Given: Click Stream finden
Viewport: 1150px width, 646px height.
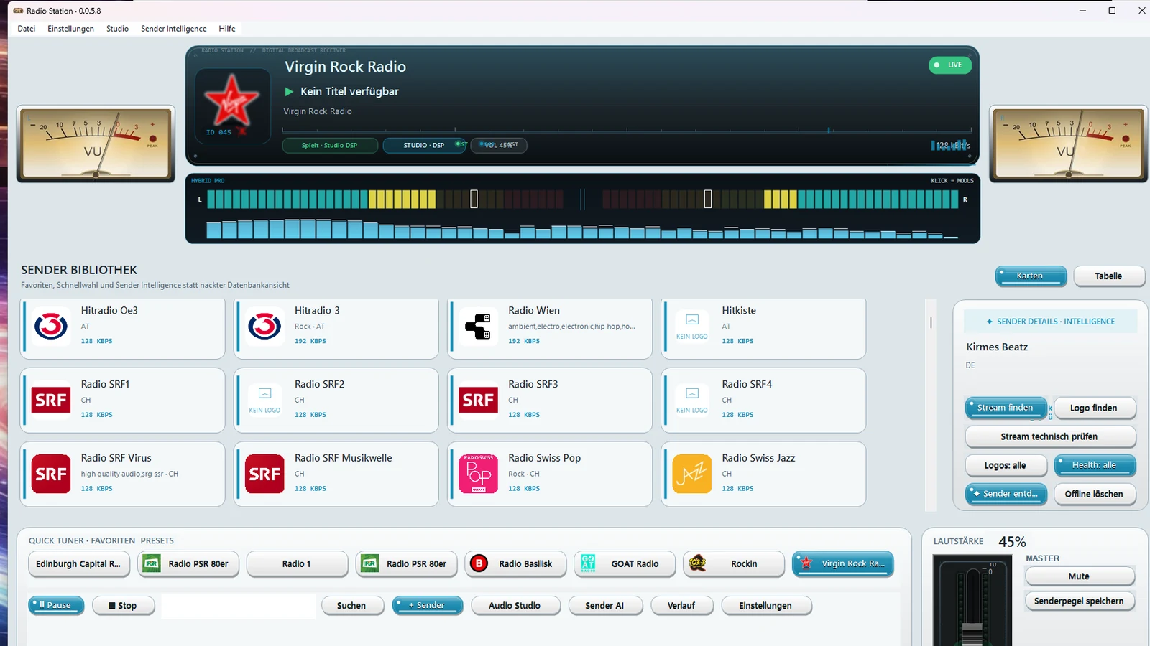Looking at the screenshot, I should (x=1006, y=408).
